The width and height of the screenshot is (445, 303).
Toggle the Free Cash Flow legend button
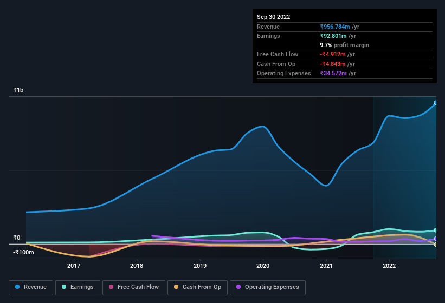click(x=134, y=287)
